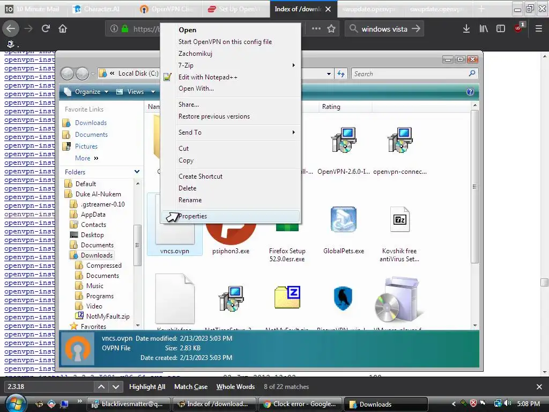Find next match with down arrow

116,387
